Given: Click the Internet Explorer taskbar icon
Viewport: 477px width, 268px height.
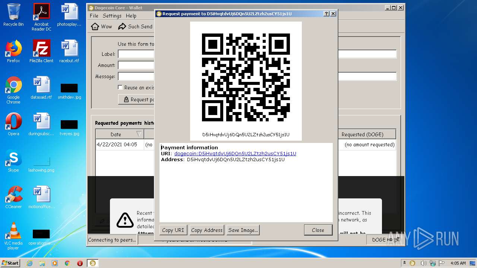Looking at the screenshot, I should click(x=29, y=263).
